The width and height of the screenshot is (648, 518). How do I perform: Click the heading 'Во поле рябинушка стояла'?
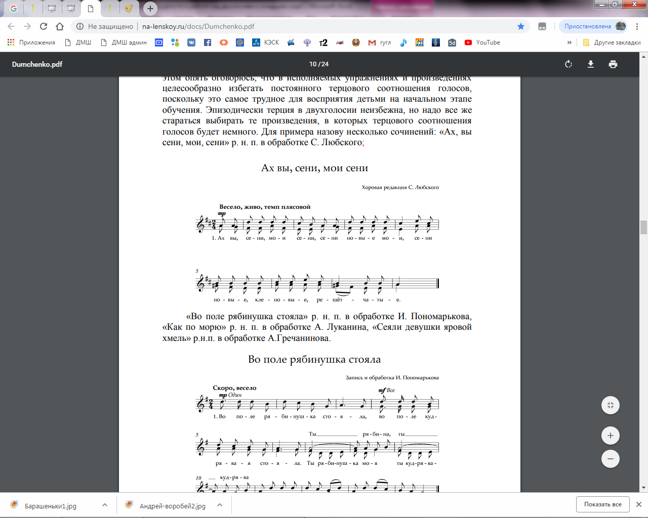click(314, 359)
